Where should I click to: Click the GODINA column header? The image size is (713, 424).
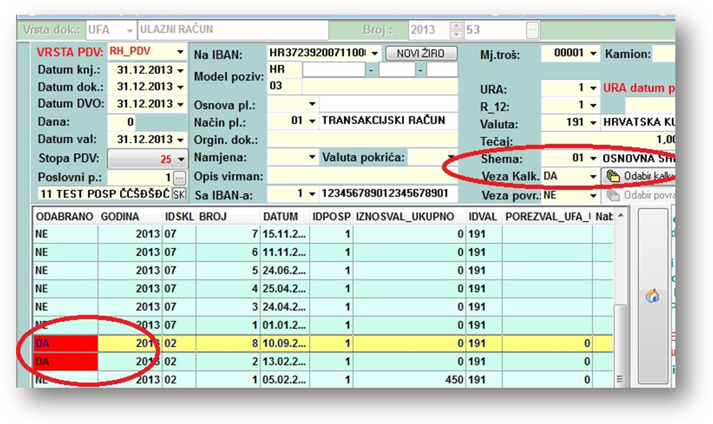[130, 217]
